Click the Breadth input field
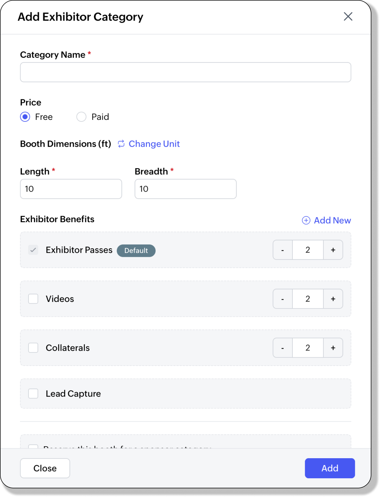 click(186, 189)
